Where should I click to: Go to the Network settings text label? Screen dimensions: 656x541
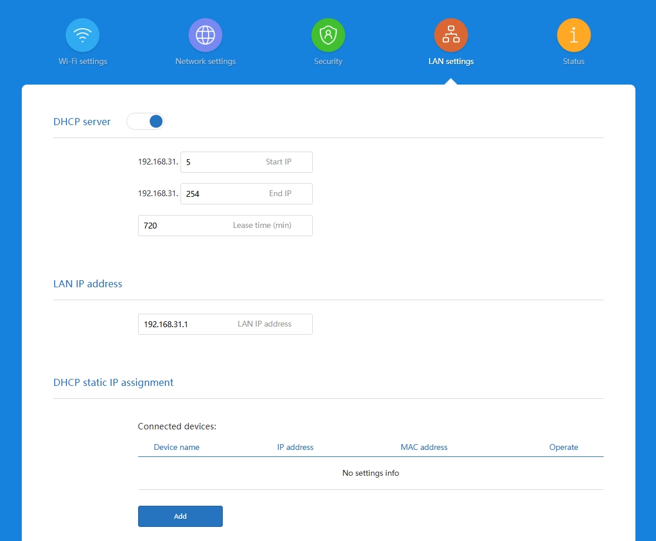[205, 61]
